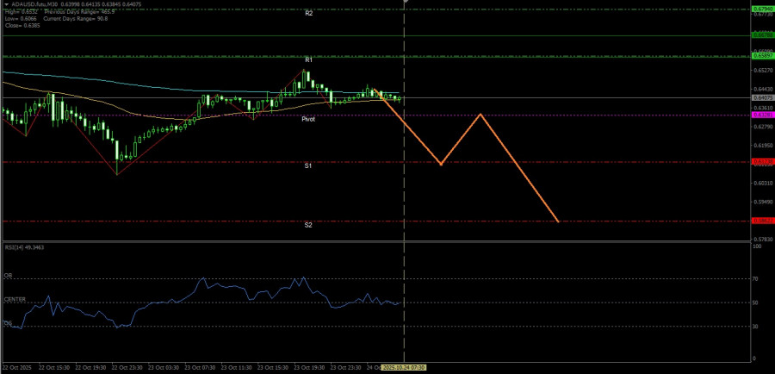Screen dimensions: 775x374
Task: Click the CENTER level label in RSI
Action: [x=15, y=299]
